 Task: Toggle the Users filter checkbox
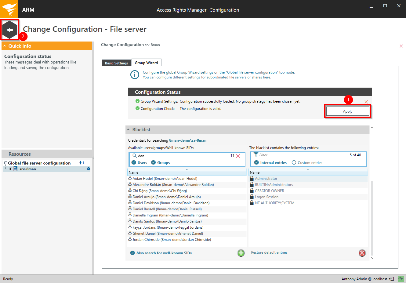(x=134, y=163)
